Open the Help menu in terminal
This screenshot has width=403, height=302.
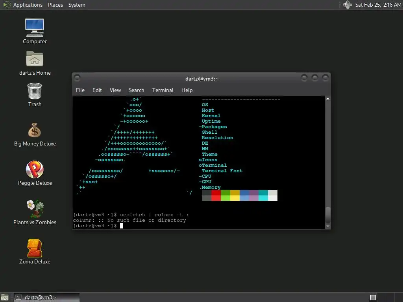coord(187,90)
